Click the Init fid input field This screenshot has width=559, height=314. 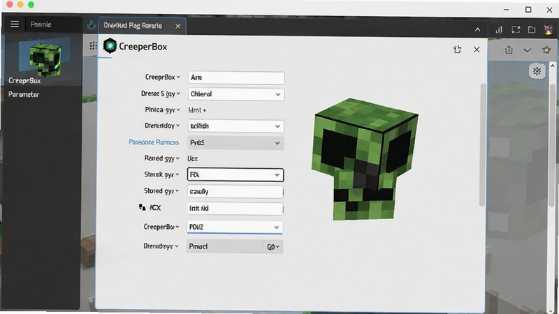[x=235, y=208]
